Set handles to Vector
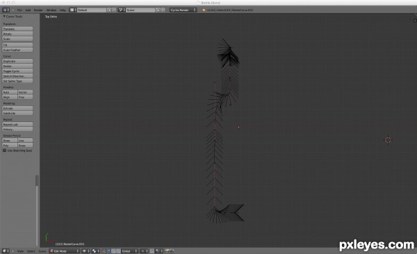The width and height of the screenshot is (417, 254). 25,92
